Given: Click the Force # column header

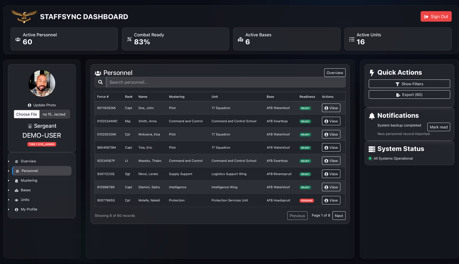Looking at the screenshot, I should 103,97.
